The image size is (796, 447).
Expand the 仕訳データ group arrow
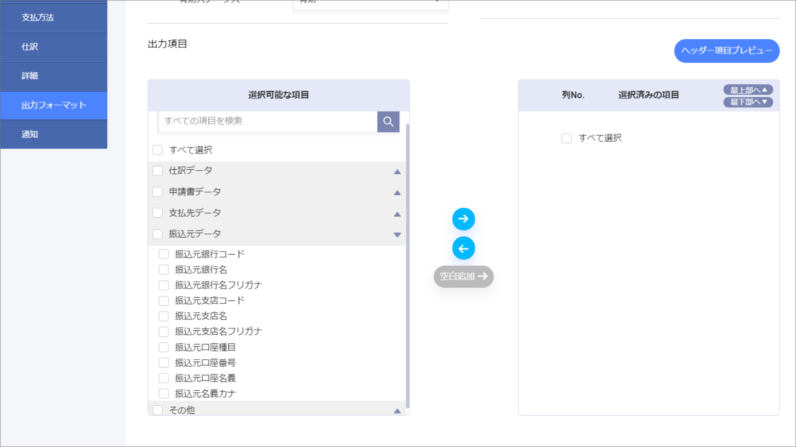pyautogui.click(x=397, y=172)
